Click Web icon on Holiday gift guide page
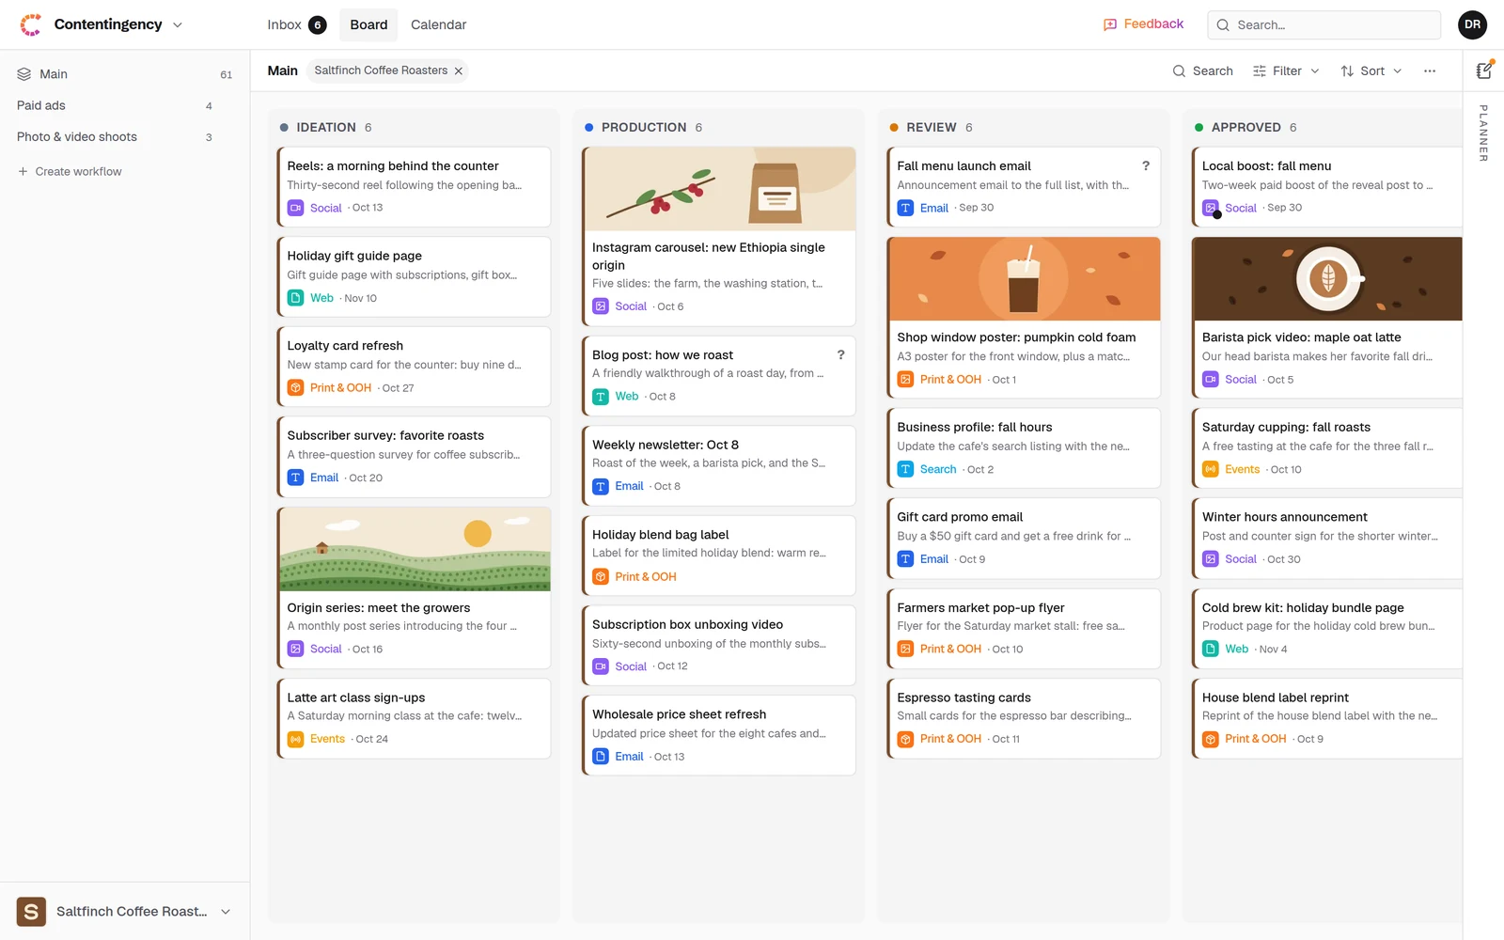The image size is (1504, 940). point(295,298)
